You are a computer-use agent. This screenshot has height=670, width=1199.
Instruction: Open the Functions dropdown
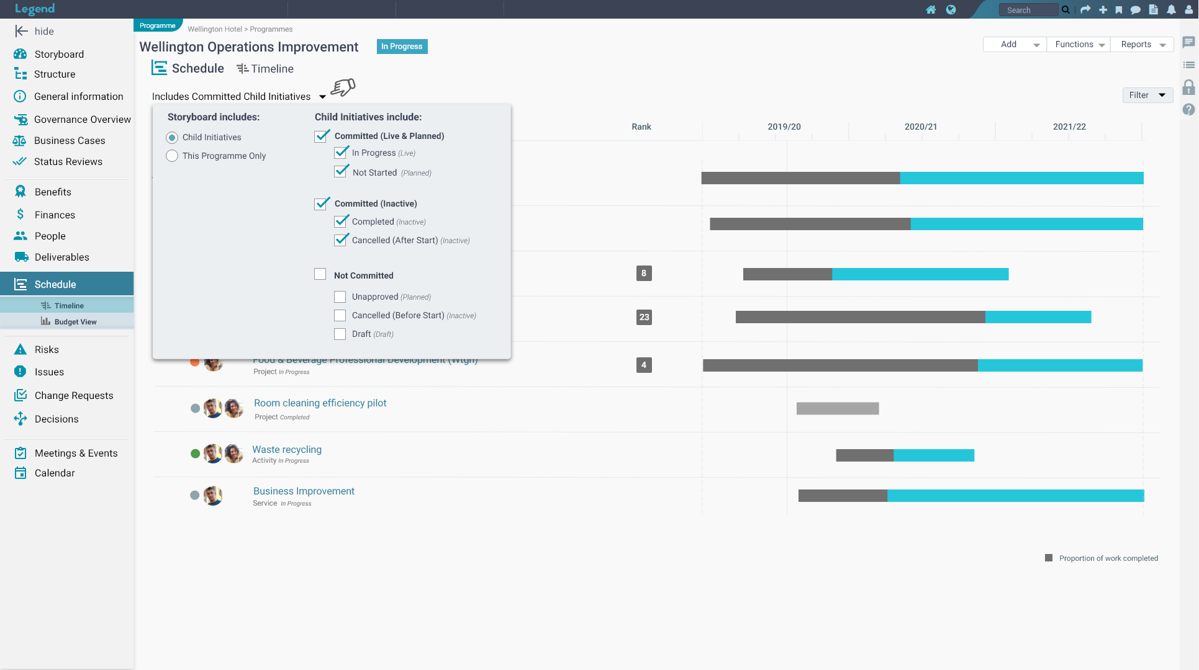point(1079,45)
